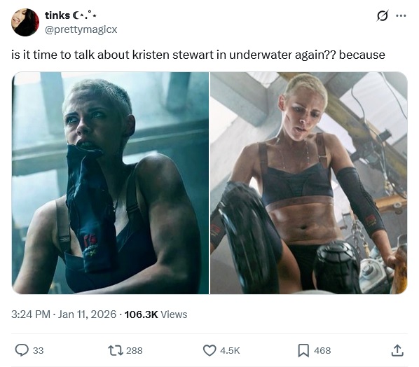Viewport: 419px width, 367px height.
Task: Click the share upload icon
Action: point(397,350)
